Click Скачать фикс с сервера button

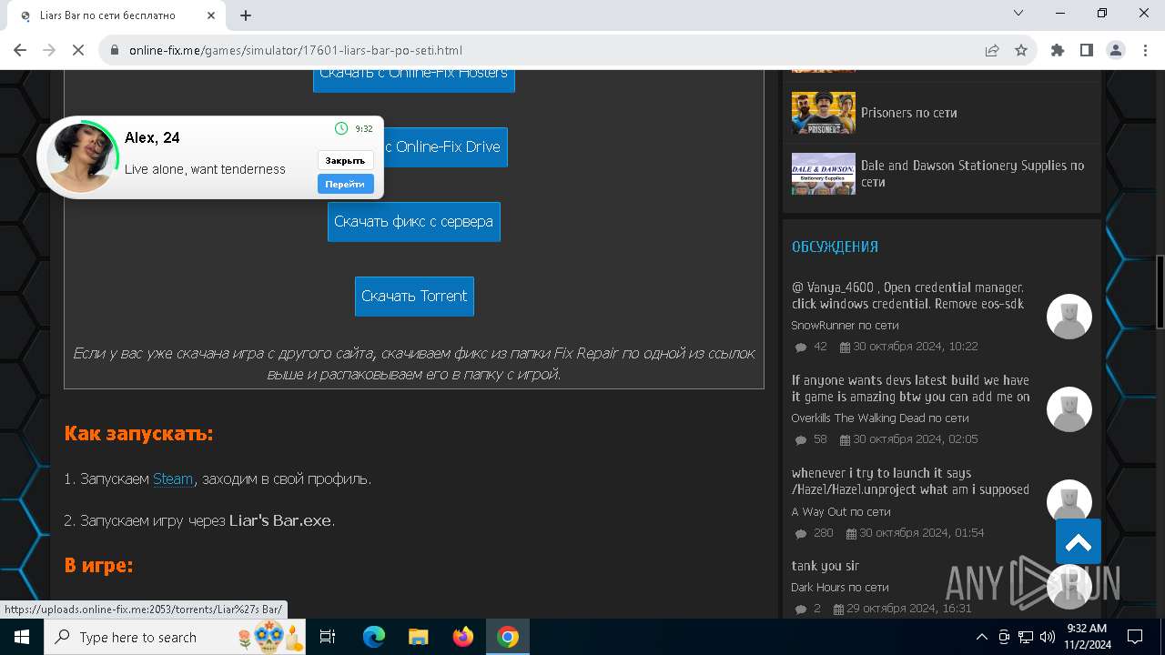click(414, 221)
